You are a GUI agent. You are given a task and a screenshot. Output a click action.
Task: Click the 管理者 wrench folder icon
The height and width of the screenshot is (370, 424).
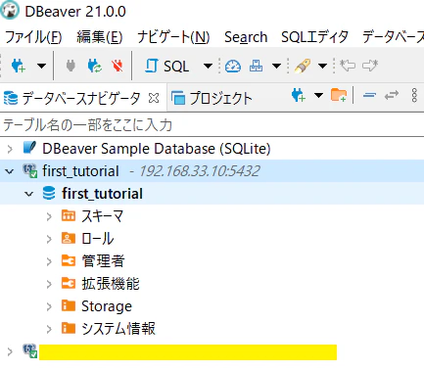coord(69,260)
